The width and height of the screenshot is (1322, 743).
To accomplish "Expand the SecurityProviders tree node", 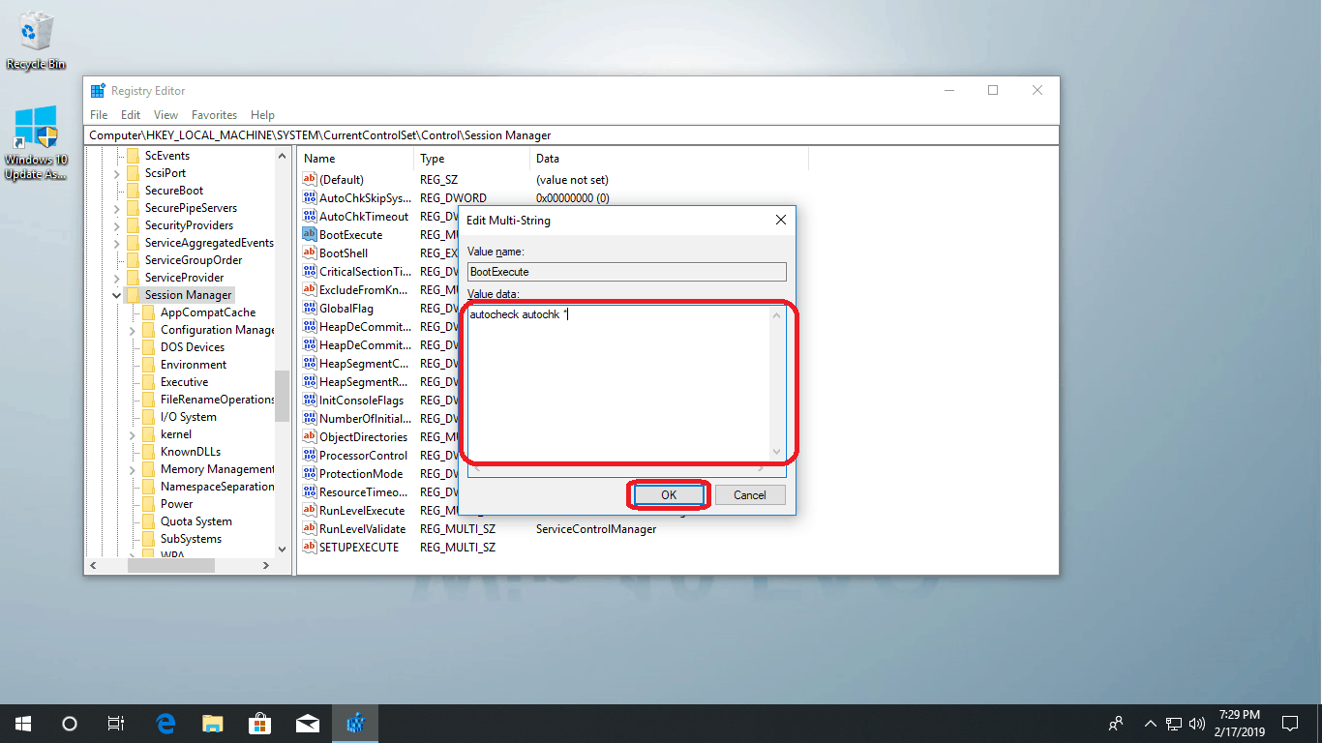I will [116, 225].
